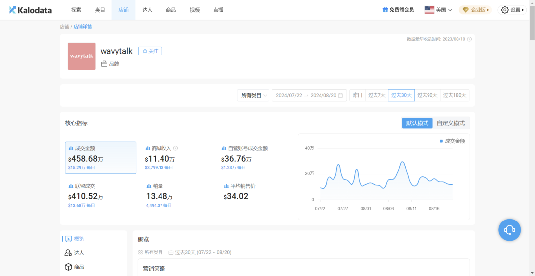Click the gift icon for free membership

pyautogui.click(x=385, y=10)
